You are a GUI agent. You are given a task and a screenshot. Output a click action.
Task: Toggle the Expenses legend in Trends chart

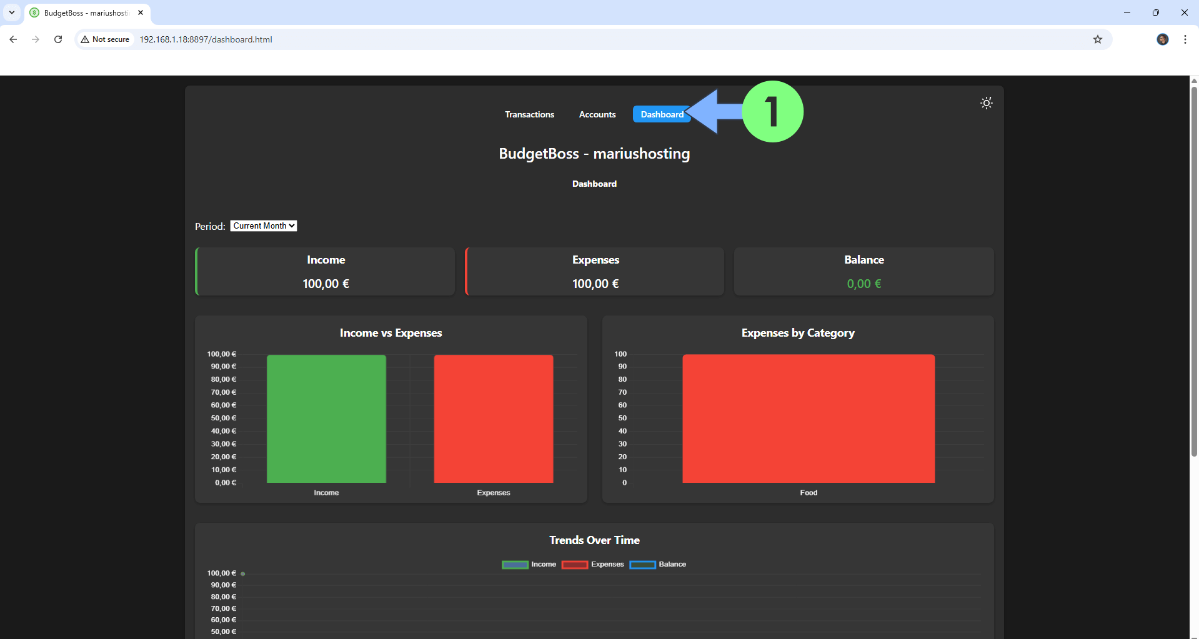click(592, 565)
